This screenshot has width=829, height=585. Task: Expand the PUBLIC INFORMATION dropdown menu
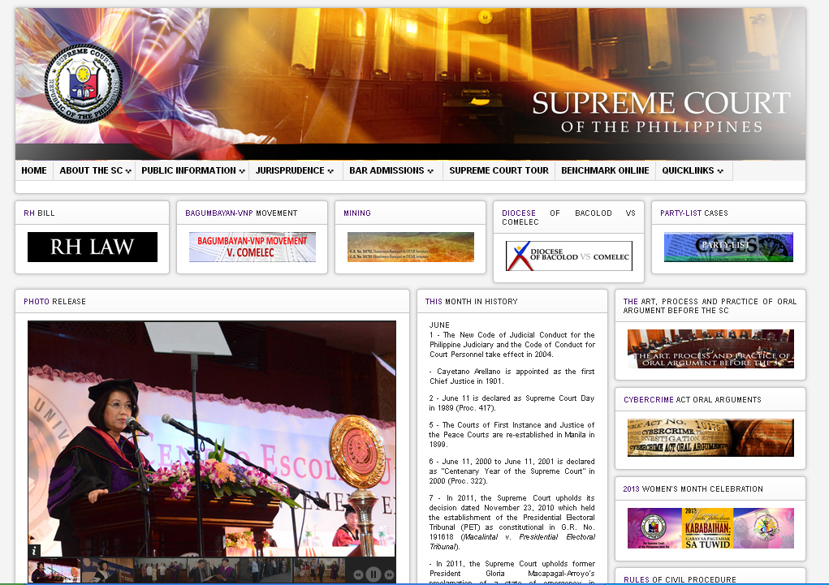click(192, 170)
